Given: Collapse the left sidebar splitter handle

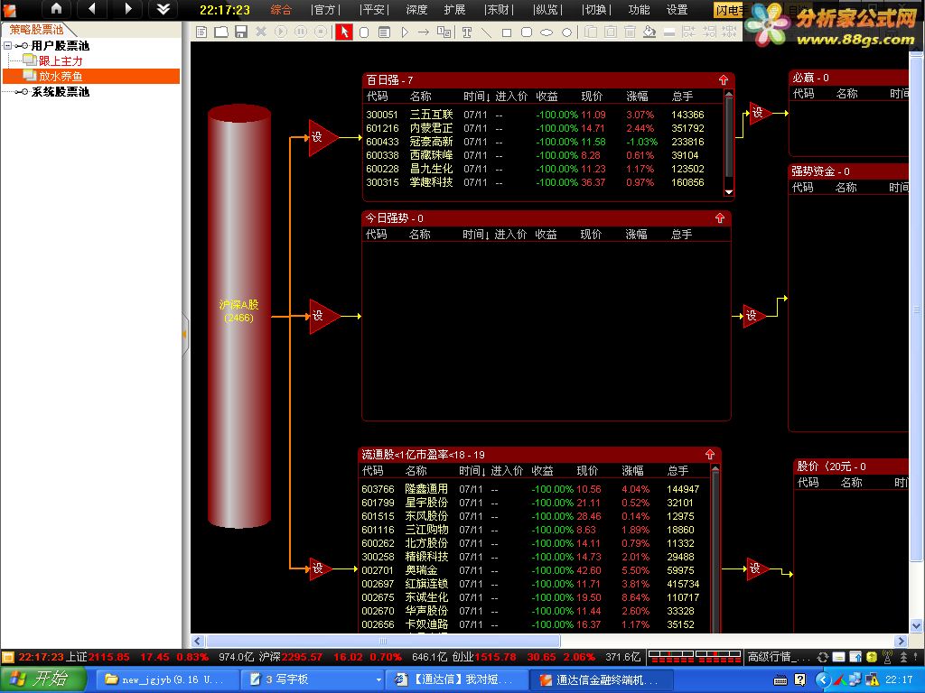Looking at the screenshot, I should [185, 334].
